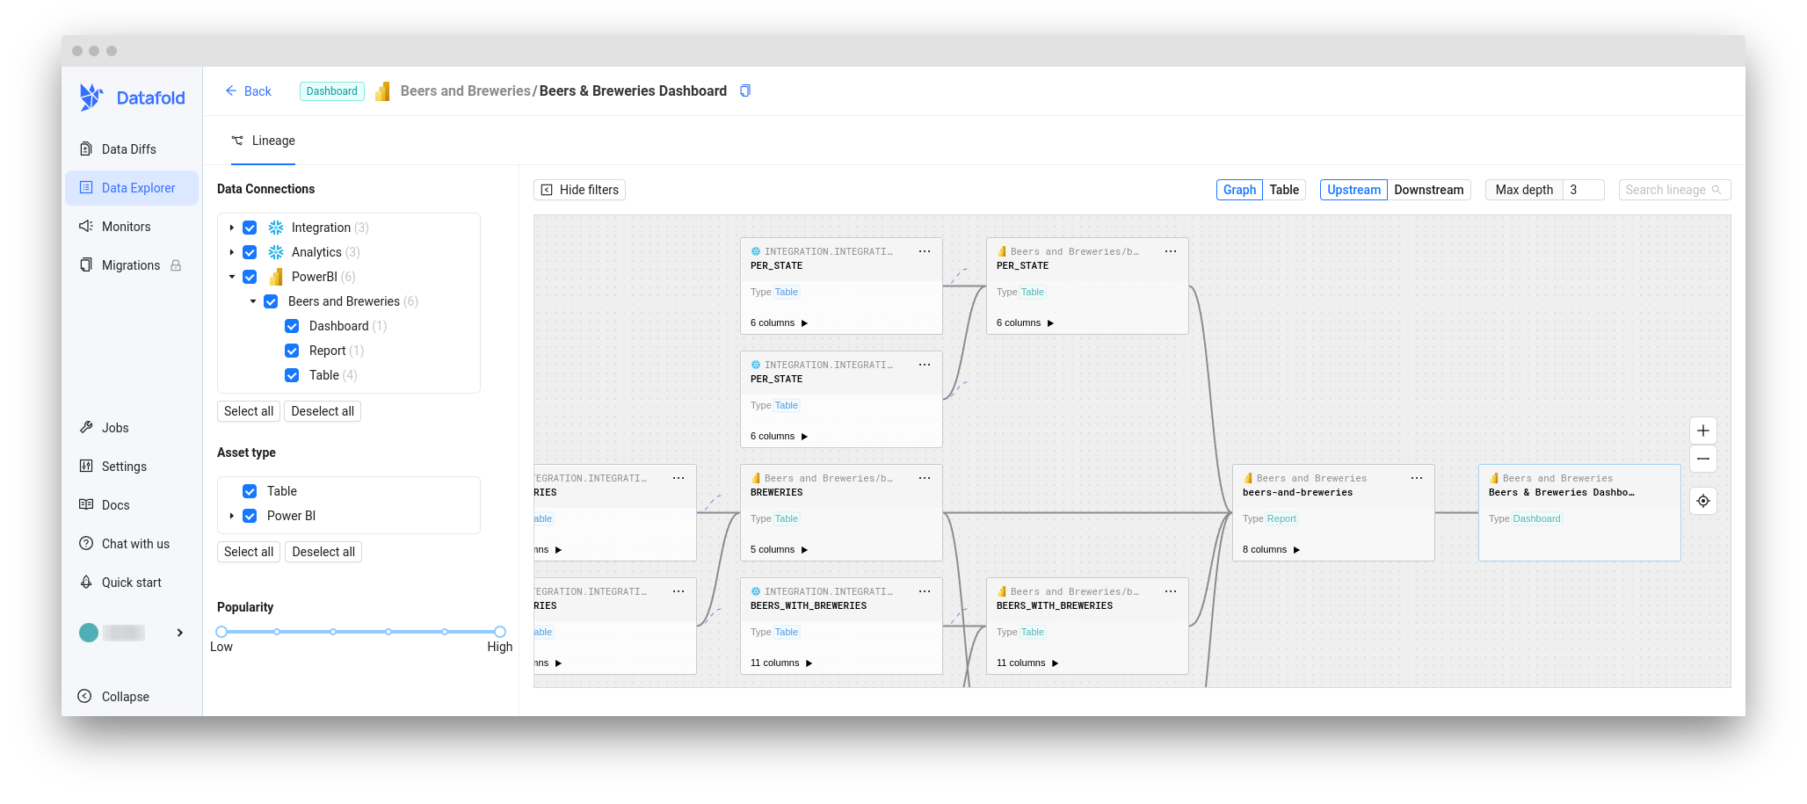Click the Back arrow icon
1807x804 pixels.
click(231, 91)
